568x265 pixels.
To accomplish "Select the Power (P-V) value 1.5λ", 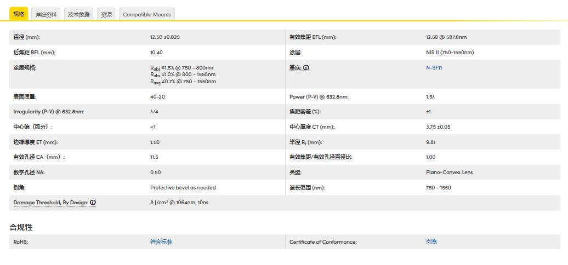I will point(430,97).
